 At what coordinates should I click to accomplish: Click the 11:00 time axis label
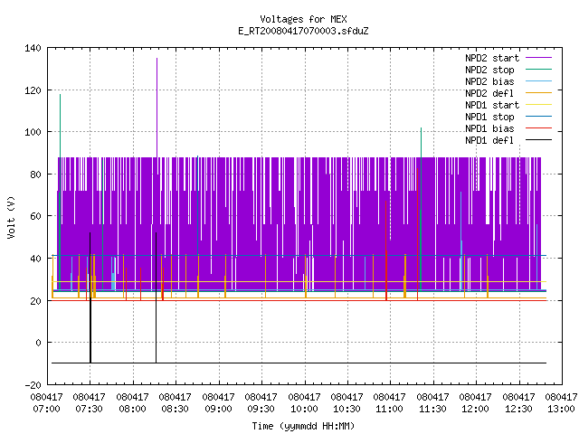[x=390, y=410]
